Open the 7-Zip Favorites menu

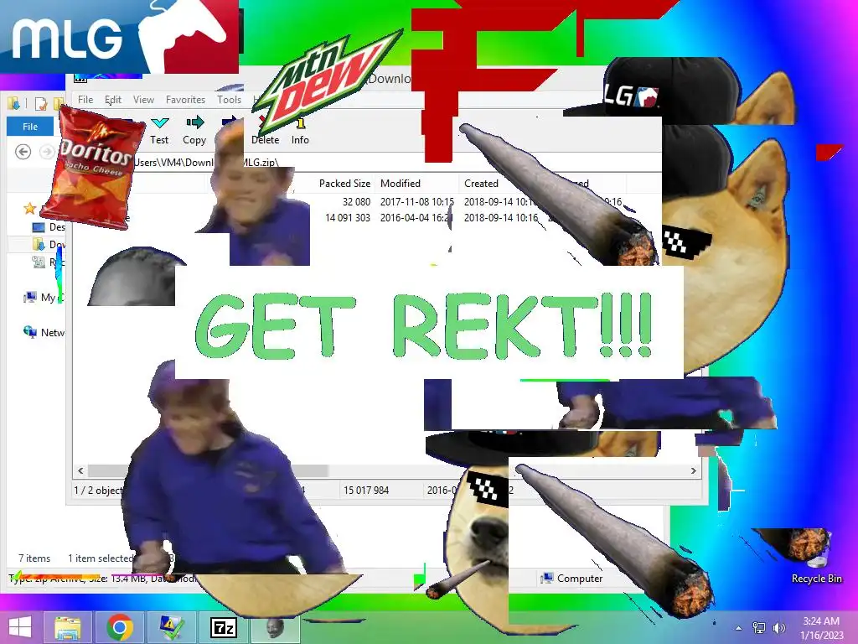[x=185, y=100]
